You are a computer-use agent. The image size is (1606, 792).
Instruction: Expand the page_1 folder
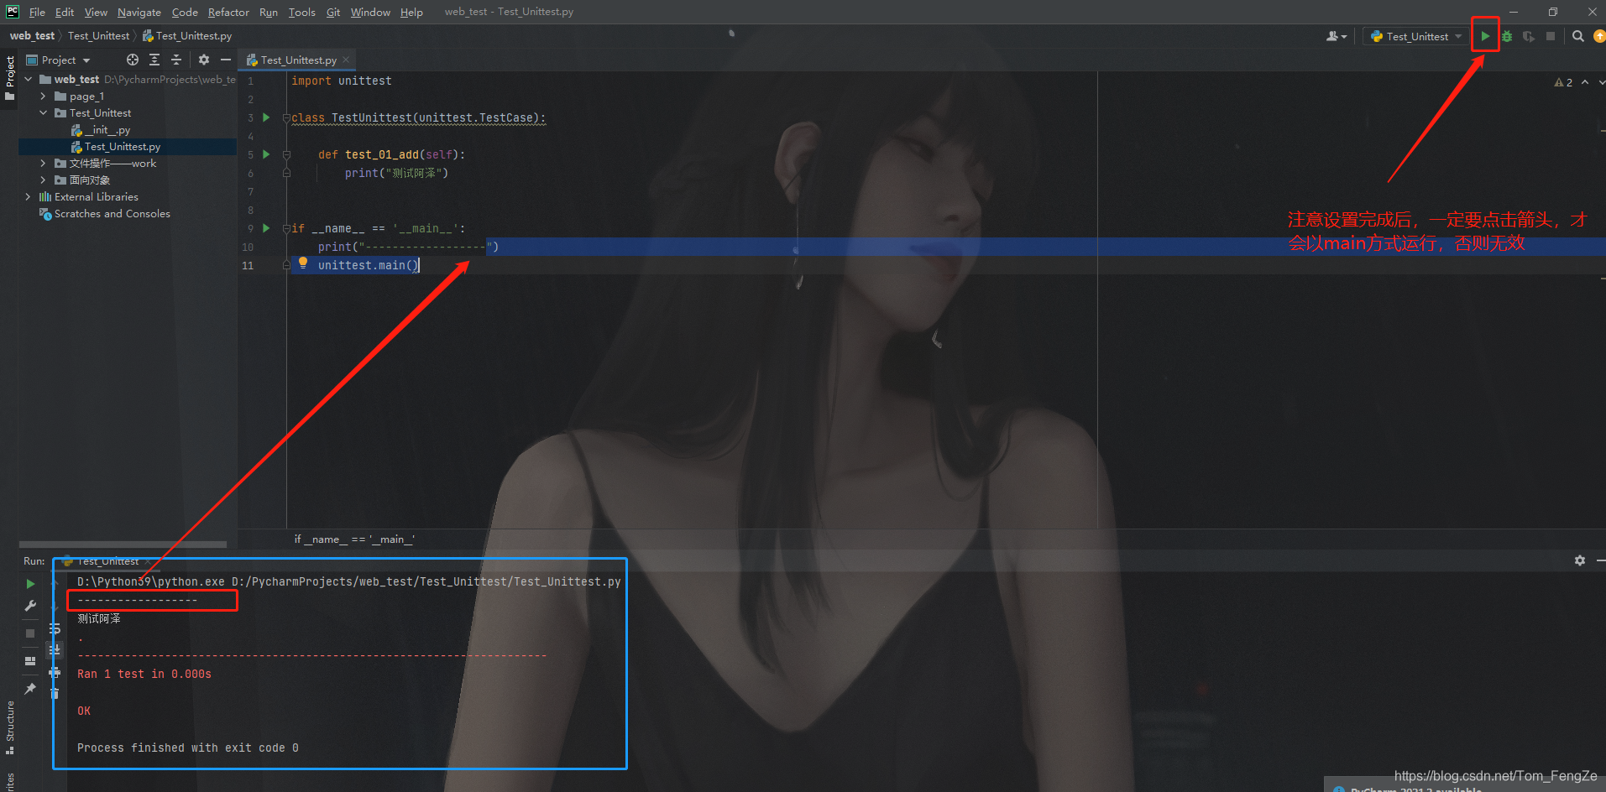tap(44, 96)
